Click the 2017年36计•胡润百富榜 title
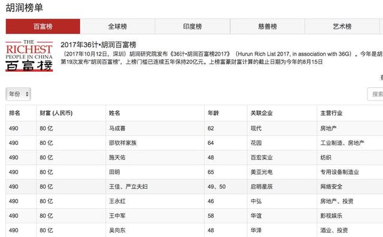Viewport: 383px width, 237px height. 98,45
